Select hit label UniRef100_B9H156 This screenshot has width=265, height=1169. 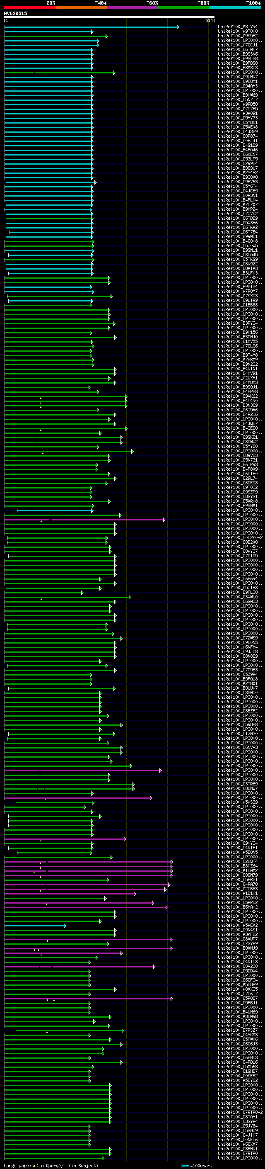[x=237, y=332]
